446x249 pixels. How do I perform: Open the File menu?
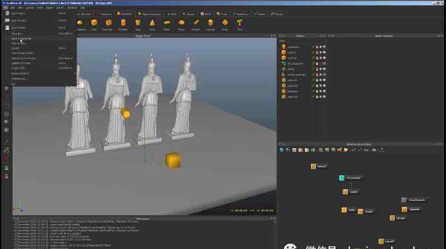coord(6,8)
